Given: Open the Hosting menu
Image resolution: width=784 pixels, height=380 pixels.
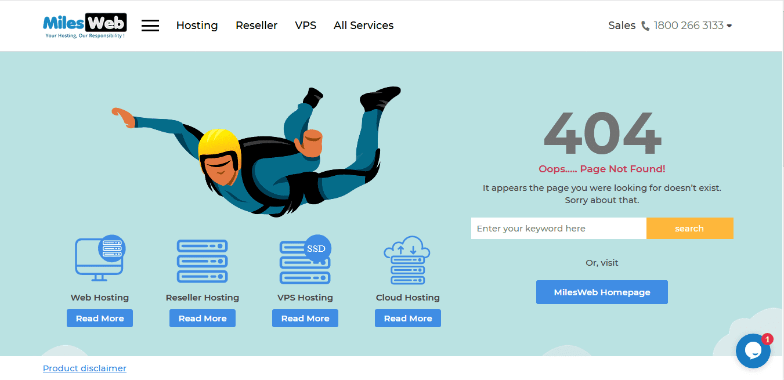Looking at the screenshot, I should (x=197, y=26).
